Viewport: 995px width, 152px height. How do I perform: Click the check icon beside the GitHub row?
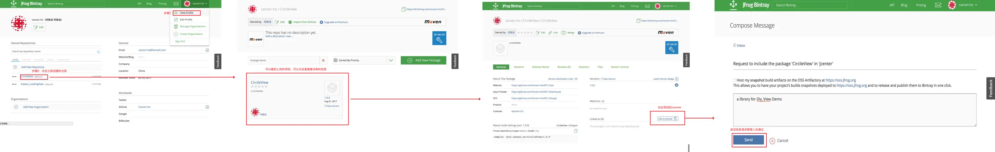pos(207,107)
